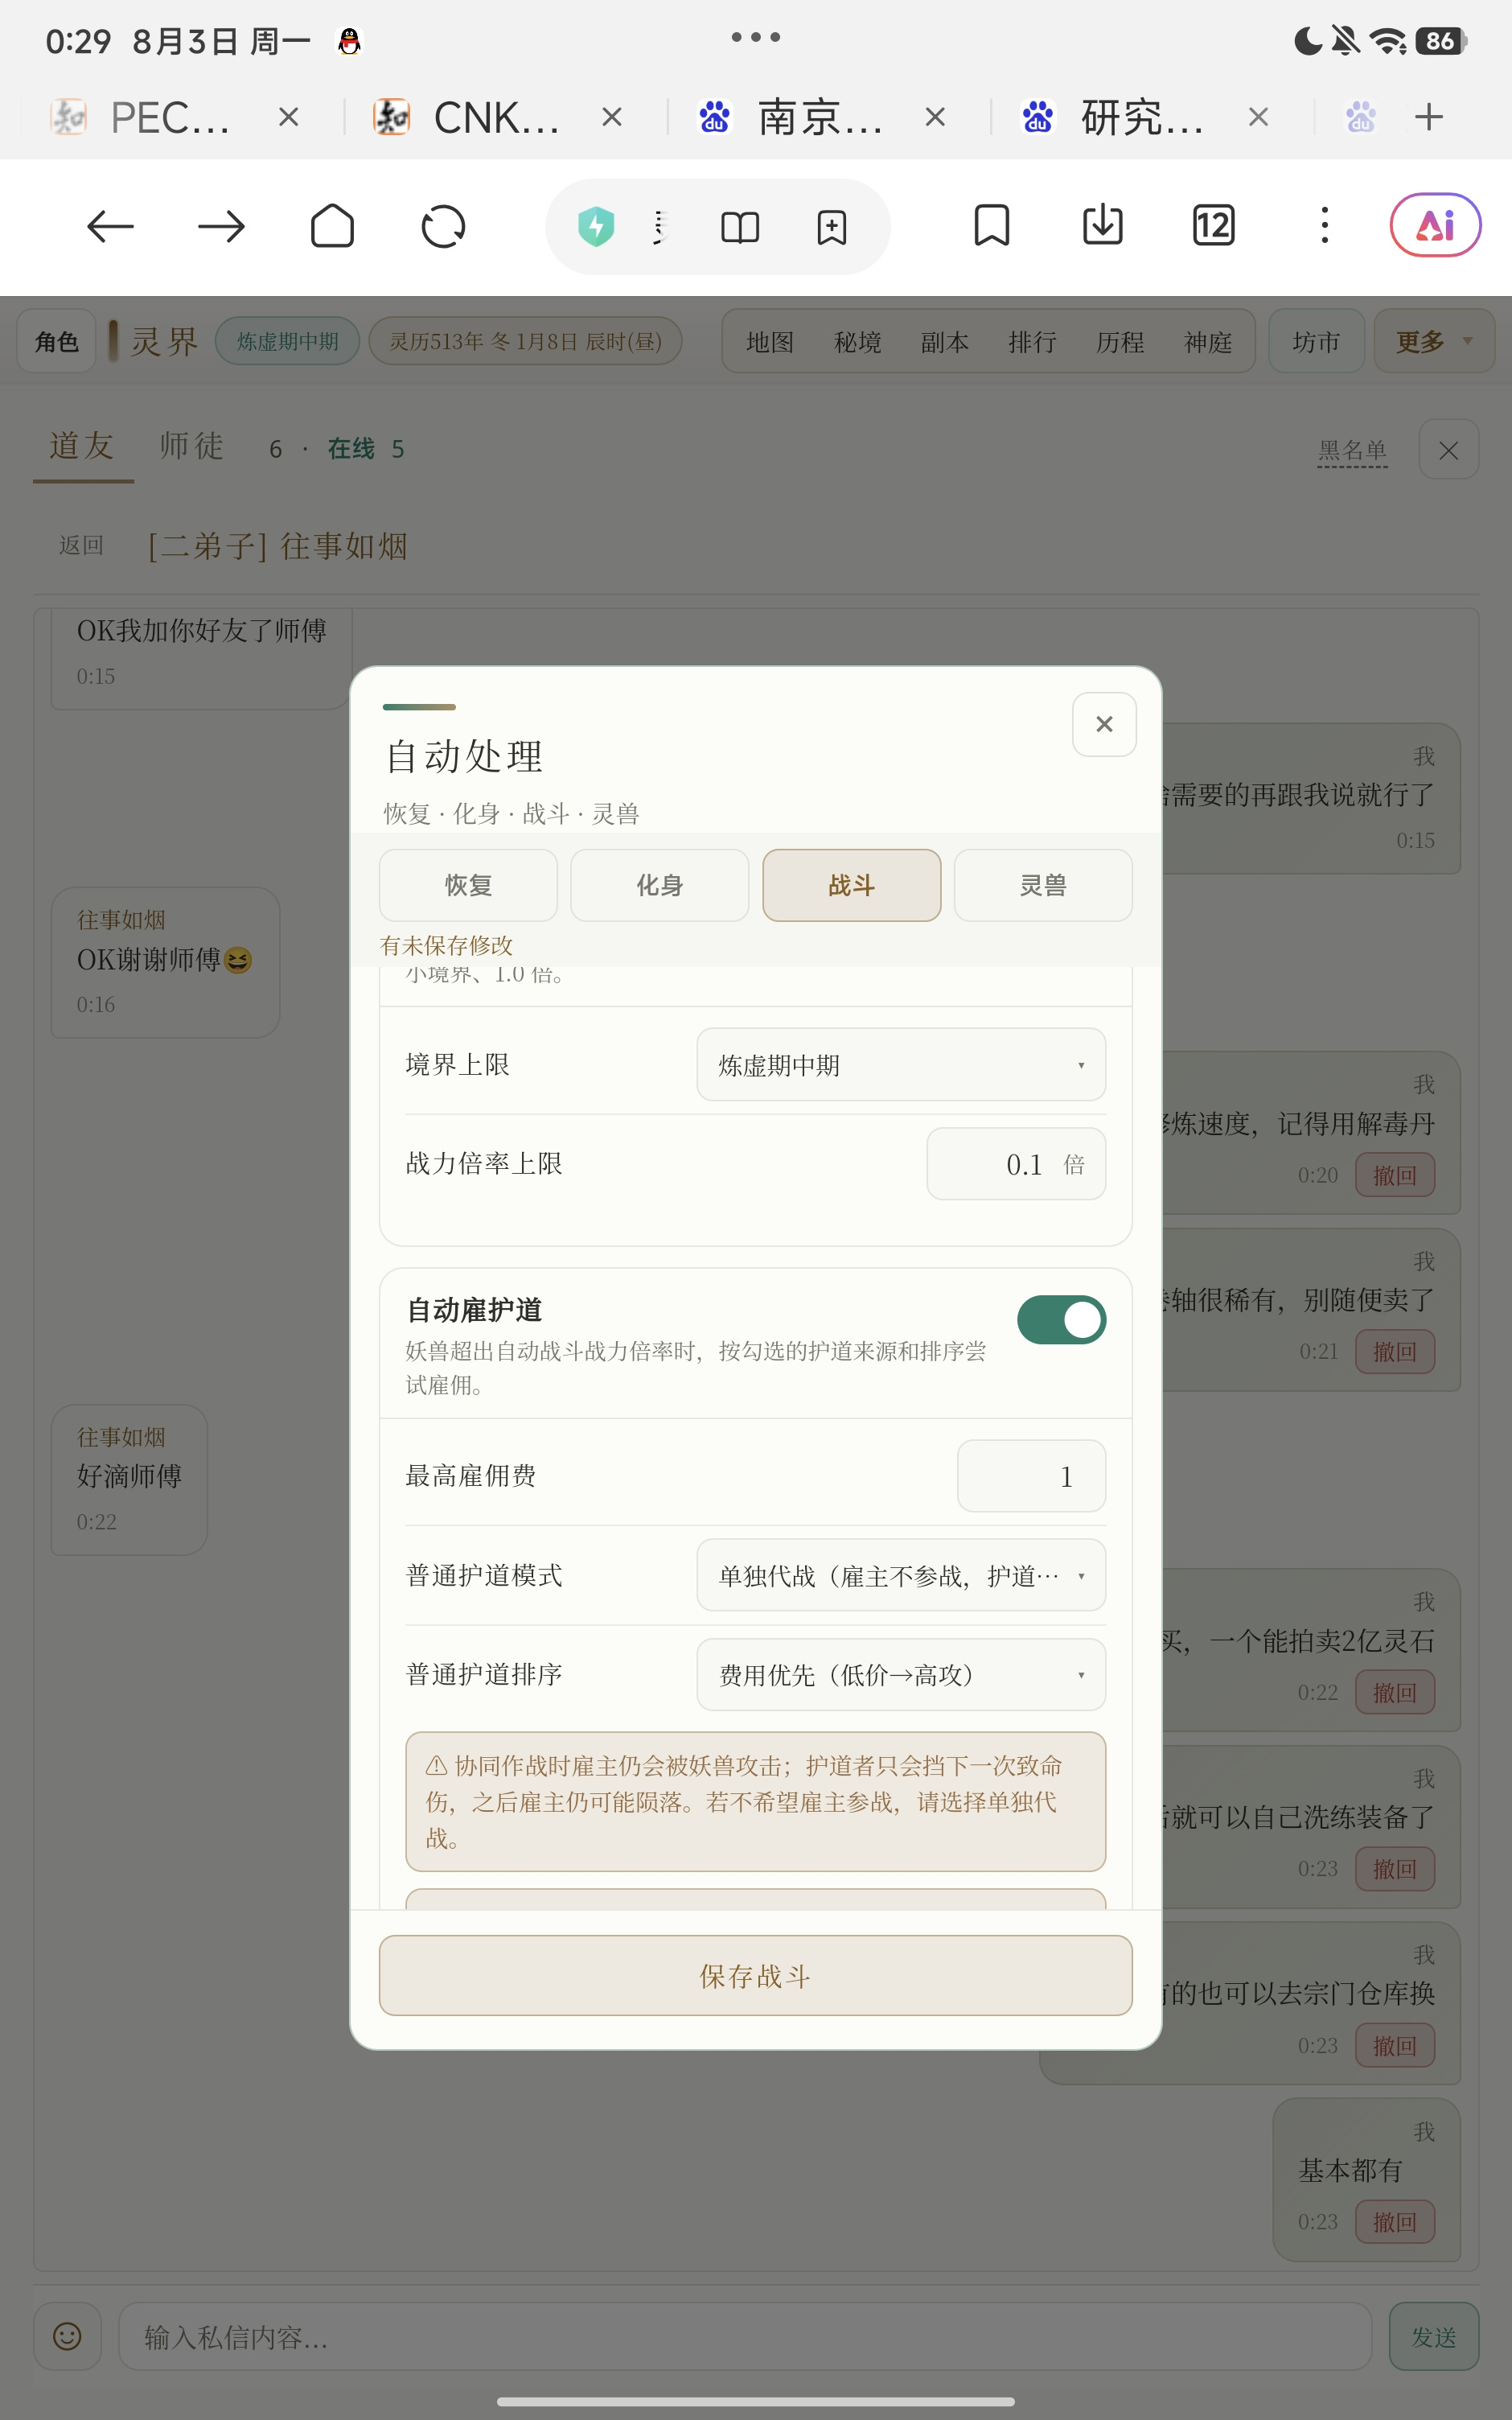1512x2420 pixels.
Task: Click the 灵历513年 date badge
Action: coord(525,342)
